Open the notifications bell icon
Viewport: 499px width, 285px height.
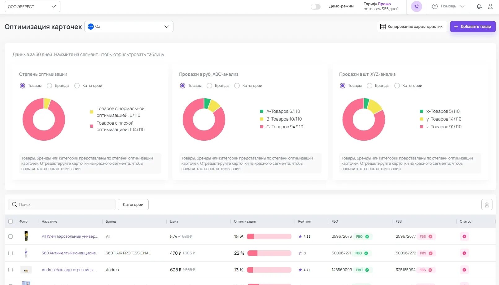tap(479, 6)
